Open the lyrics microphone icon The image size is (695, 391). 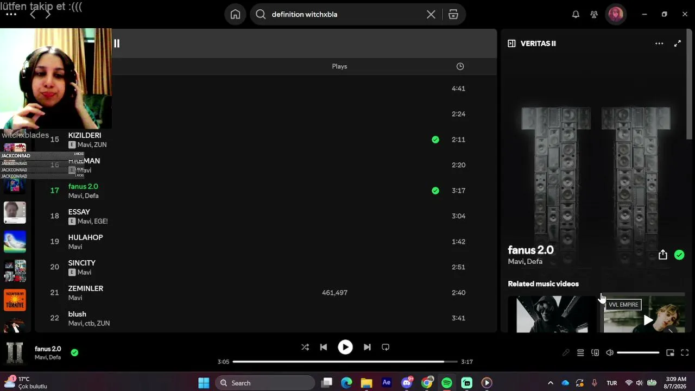click(x=566, y=353)
